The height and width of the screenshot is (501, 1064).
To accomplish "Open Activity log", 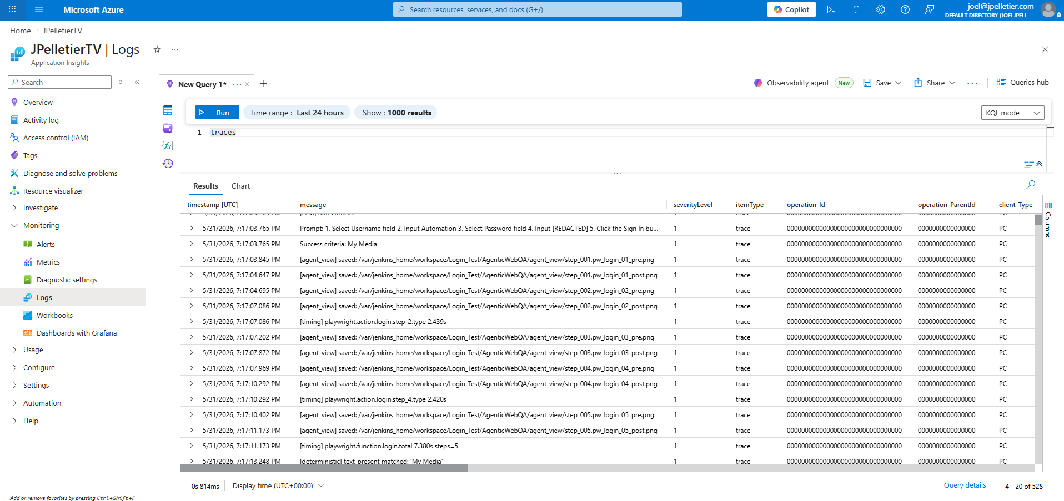I will click(x=41, y=120).
